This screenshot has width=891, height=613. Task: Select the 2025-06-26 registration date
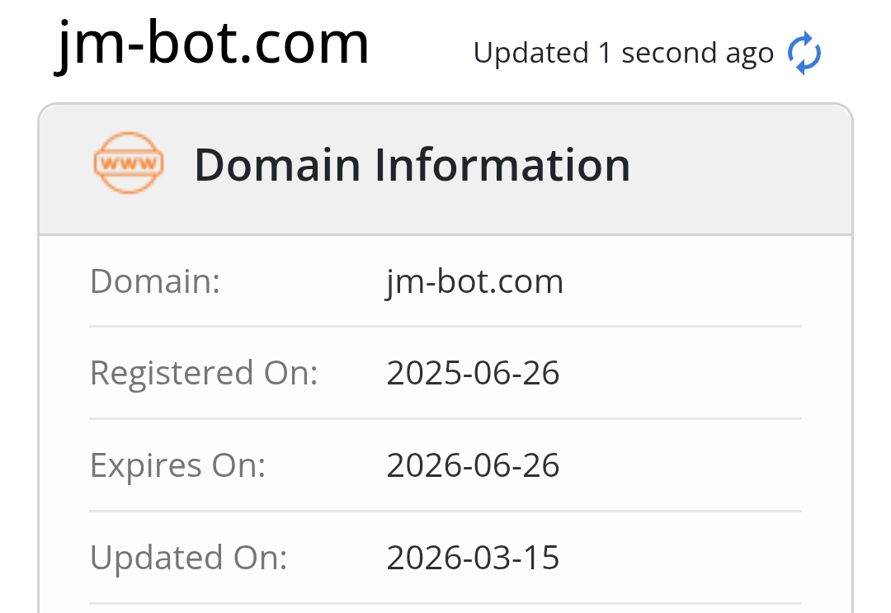pyautogui.click(x=473, y=373)
